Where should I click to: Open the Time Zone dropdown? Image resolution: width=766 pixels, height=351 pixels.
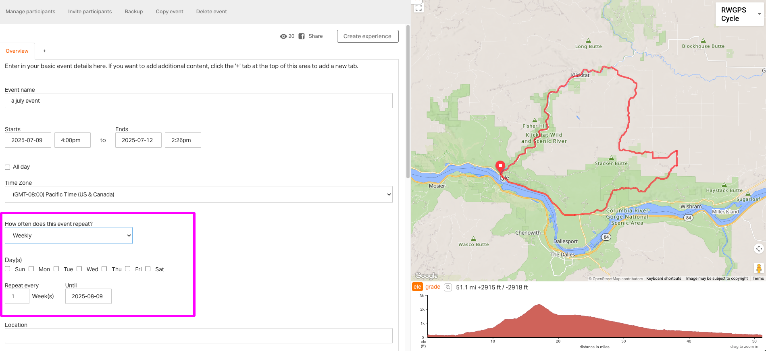pyautogui.click(x=199, y=194)
